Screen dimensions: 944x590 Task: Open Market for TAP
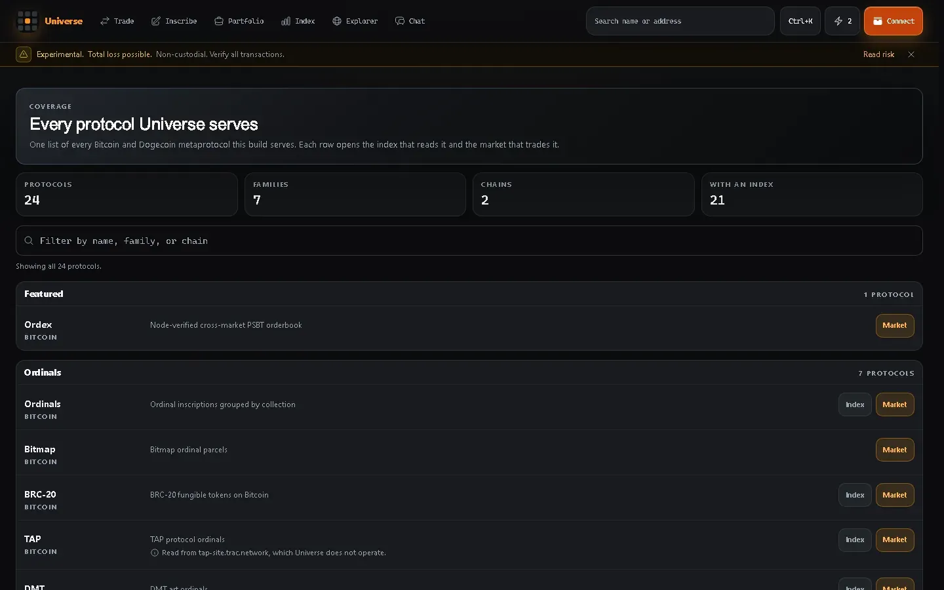tap(895, 540)
